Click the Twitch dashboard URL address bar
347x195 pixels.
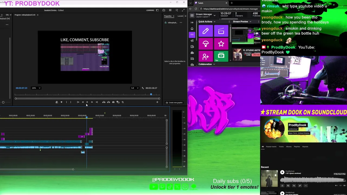tap(230, 9)
